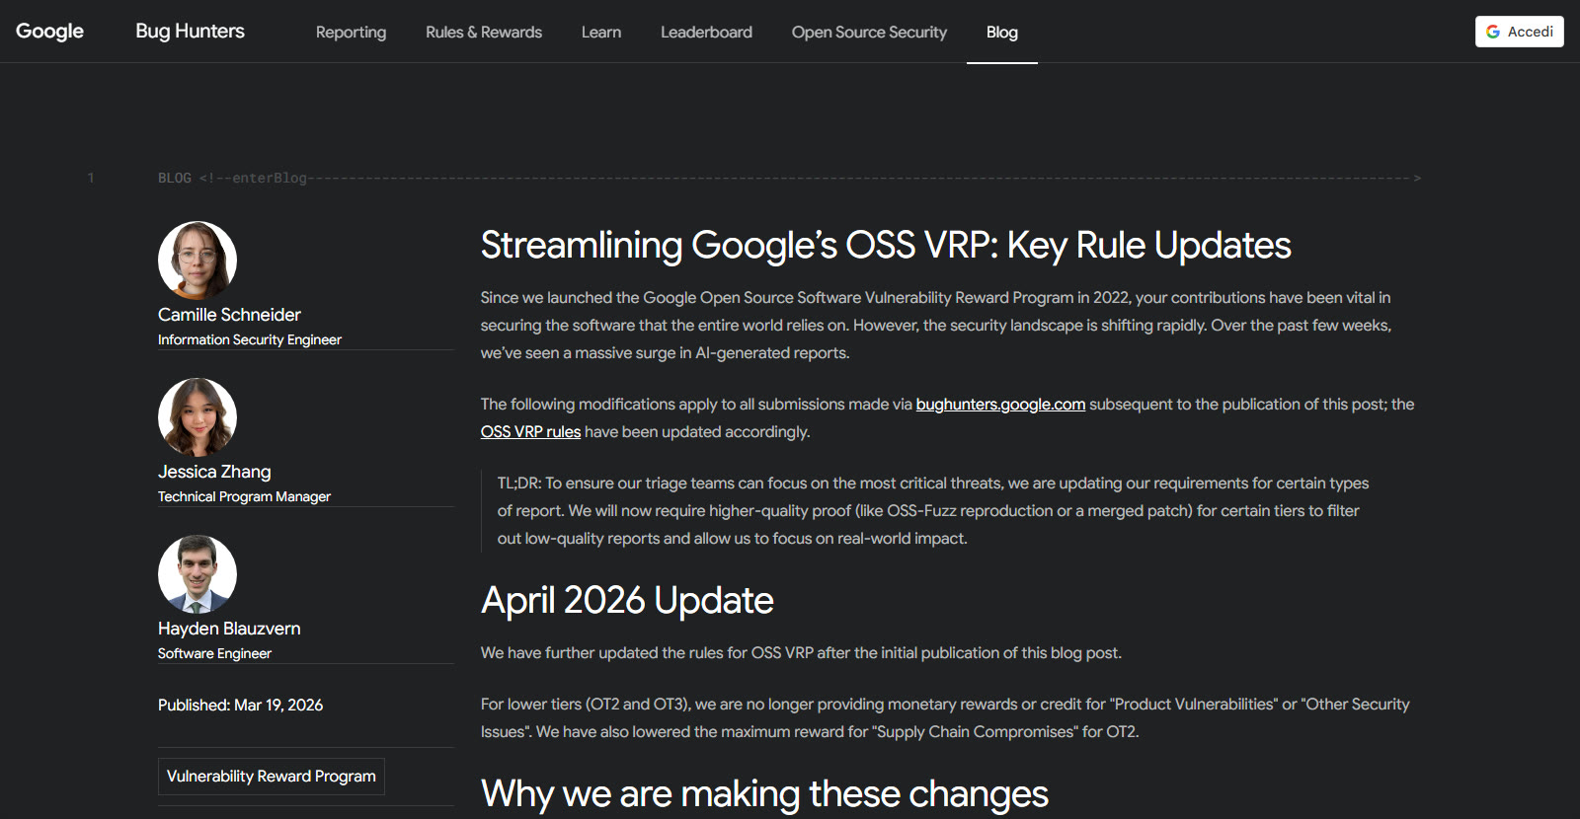Click Jessica Zhang's profile photo
The image size is (1580, 819).
tap(197, 417)
